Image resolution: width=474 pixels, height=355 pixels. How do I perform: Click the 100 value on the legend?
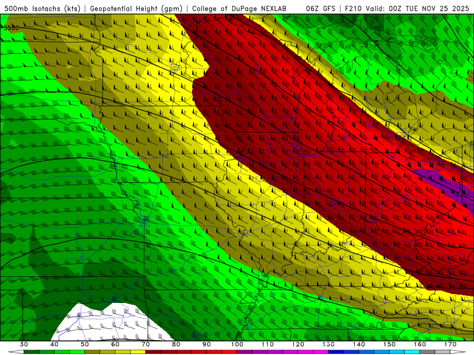[x=237, y=344]
